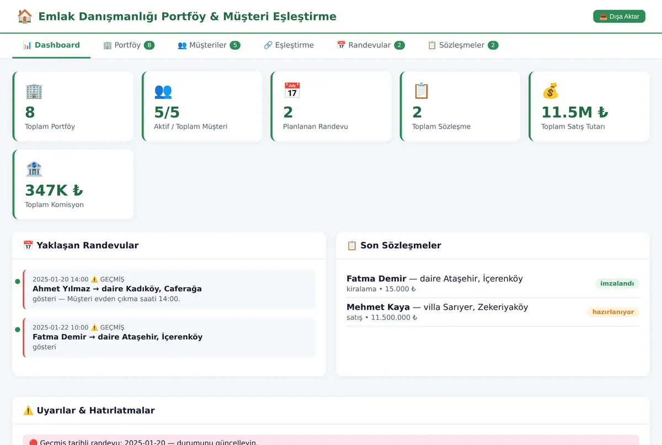
Task: Click the imzalandı status badge
Action: pyautogui.click(x=617, y=284)
